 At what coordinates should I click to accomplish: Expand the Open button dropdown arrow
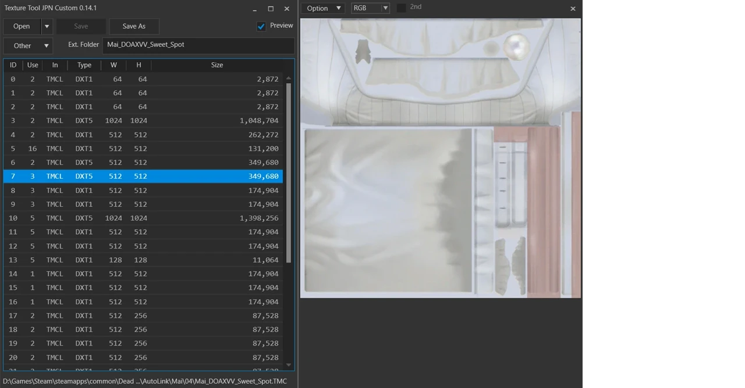47,26
